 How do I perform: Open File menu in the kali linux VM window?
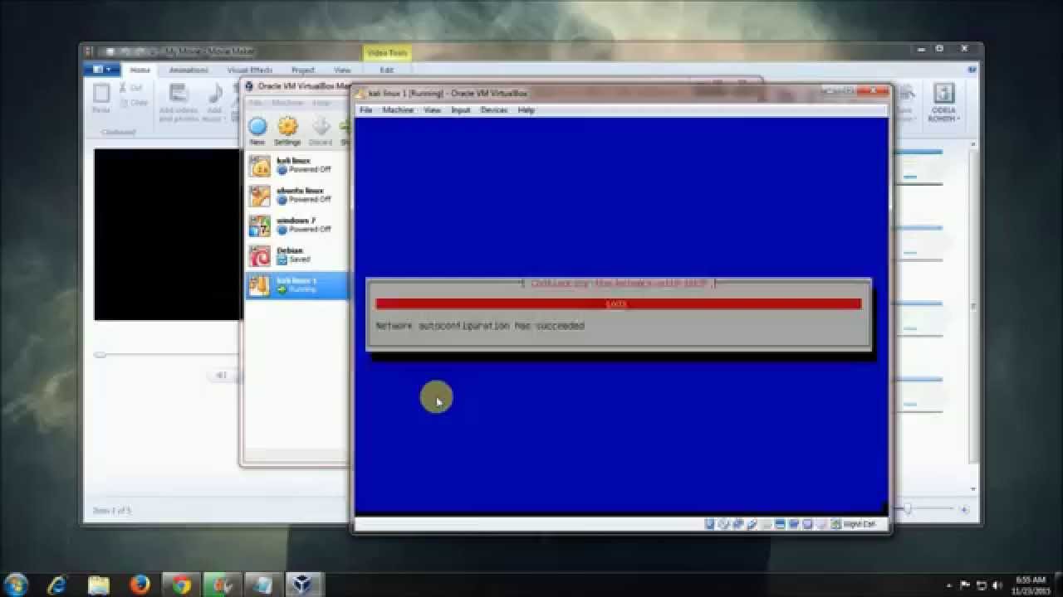coord(365,109)
